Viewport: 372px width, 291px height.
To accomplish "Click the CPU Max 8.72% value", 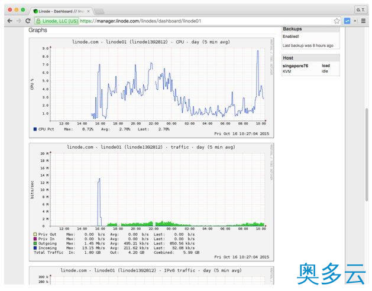I will 88,129.
